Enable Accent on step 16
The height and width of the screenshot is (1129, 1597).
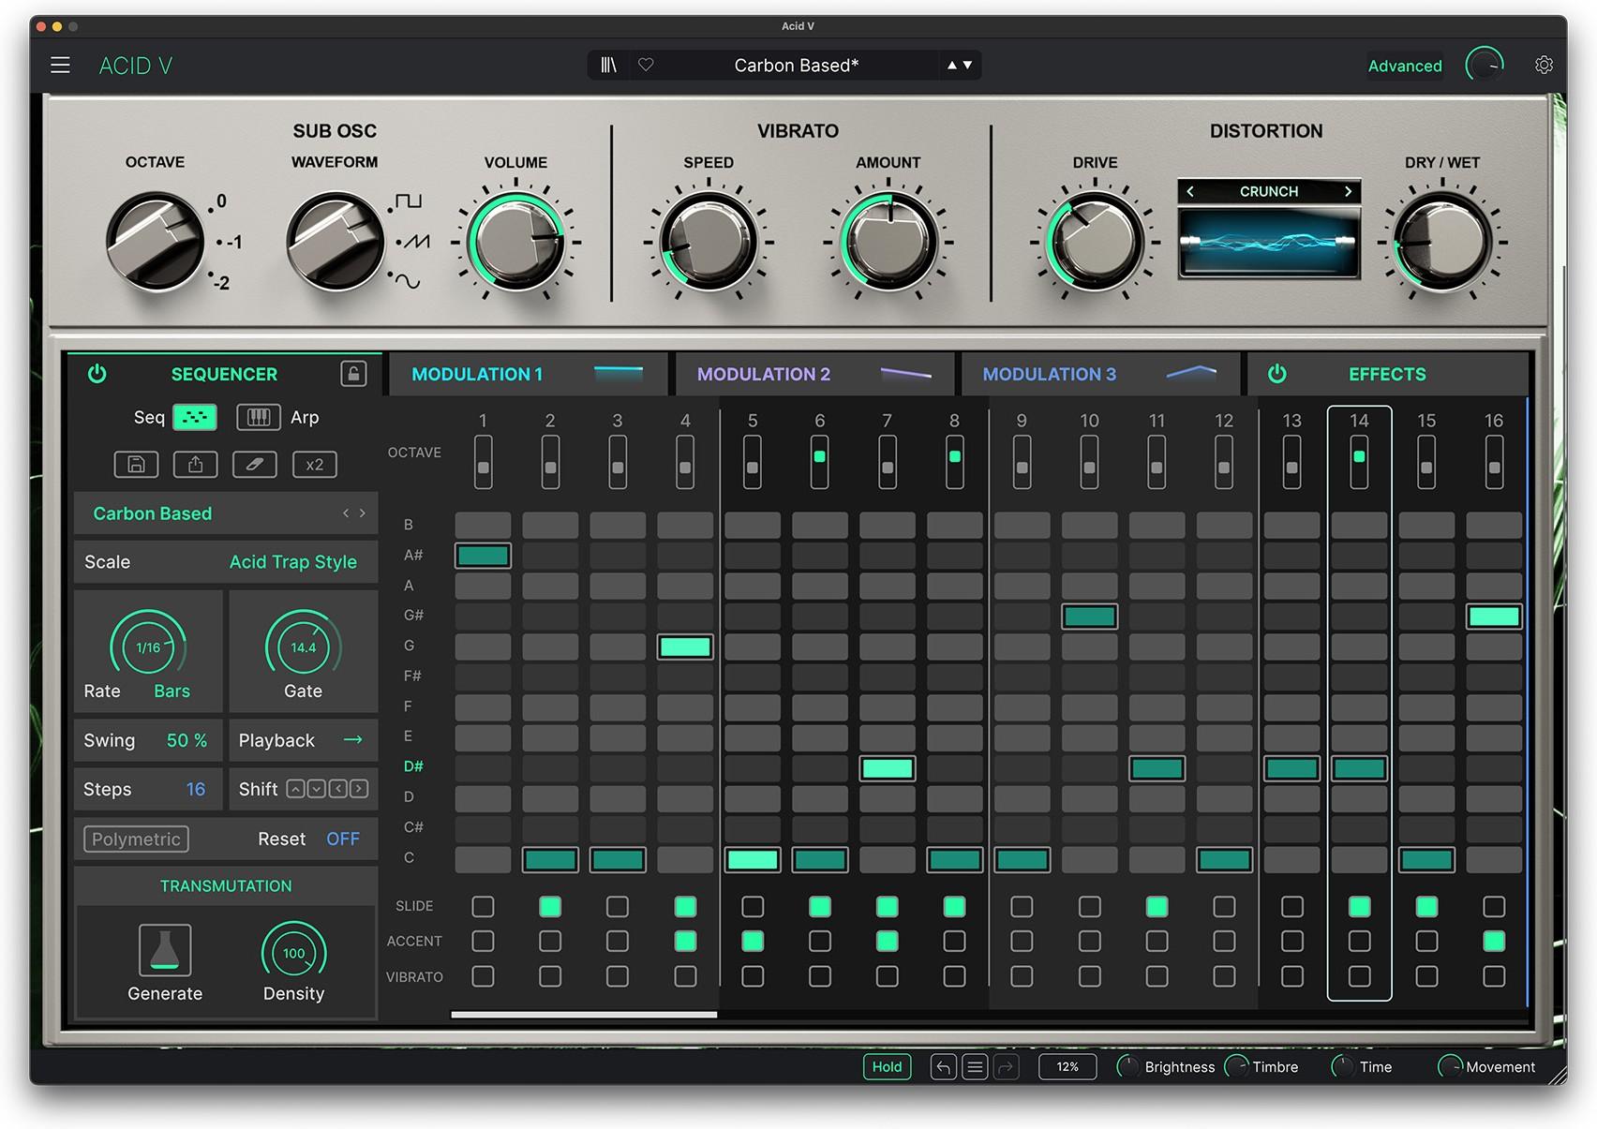[x=1495, y=942]
